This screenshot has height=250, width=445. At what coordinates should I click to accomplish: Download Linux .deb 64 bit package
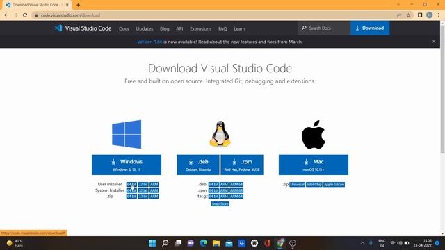(x=213, y=185)
